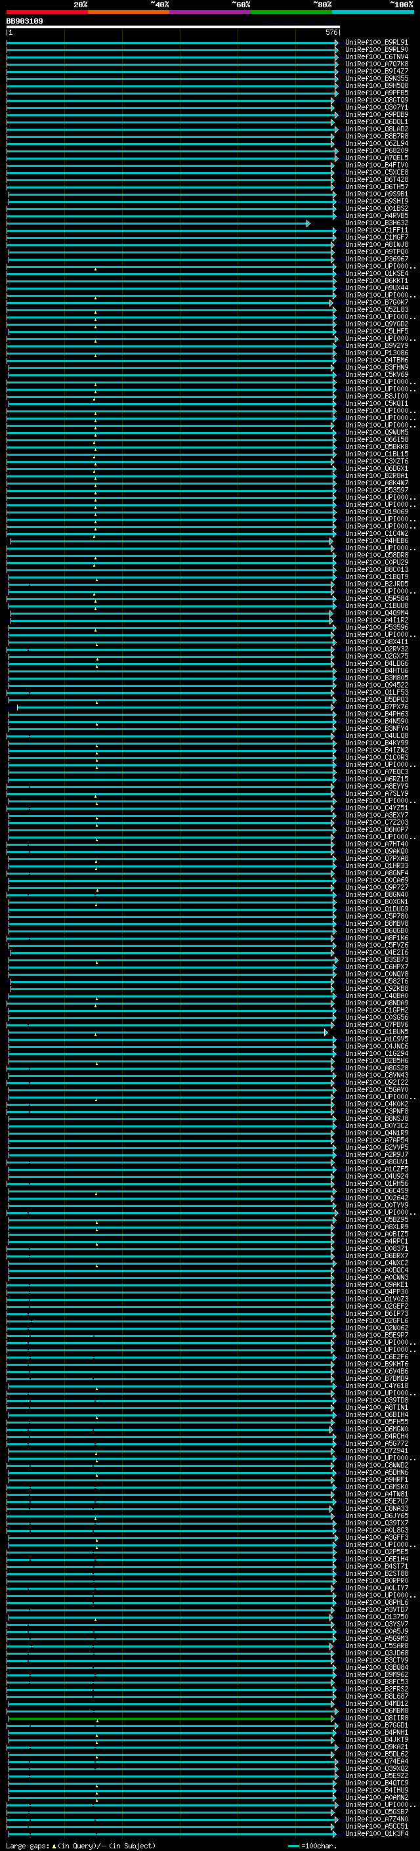Click the query end position 576
This screenshot has width=420, height=1851.
click(331, 32)
